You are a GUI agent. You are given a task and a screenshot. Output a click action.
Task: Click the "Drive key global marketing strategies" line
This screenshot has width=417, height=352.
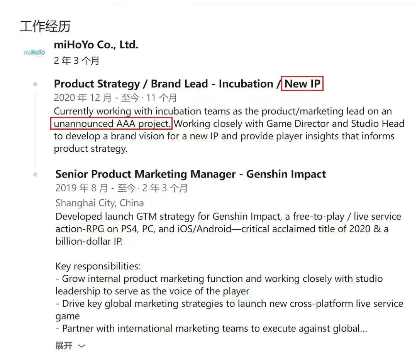tap(232, 303)
